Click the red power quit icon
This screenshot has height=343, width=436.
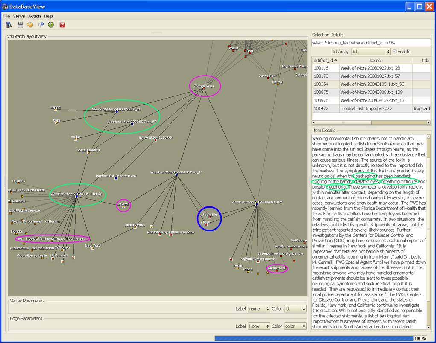[62, 25]
